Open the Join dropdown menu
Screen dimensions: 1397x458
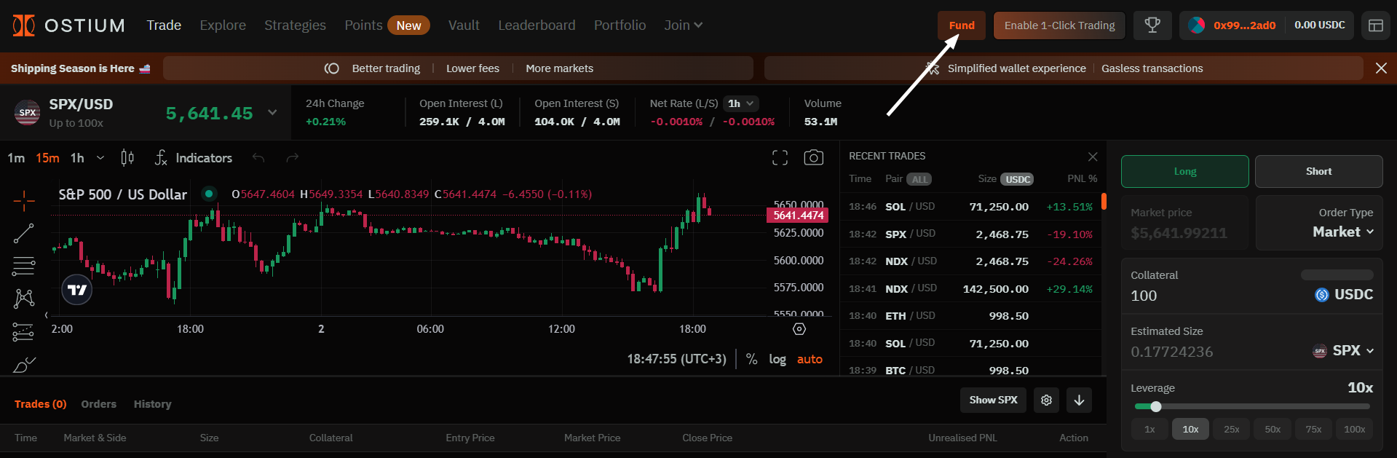point(683,25)
